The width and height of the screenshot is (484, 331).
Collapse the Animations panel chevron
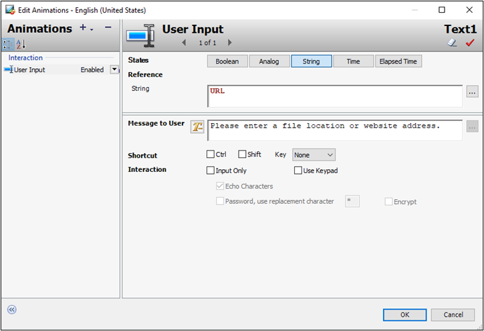[x=12, y=310]
